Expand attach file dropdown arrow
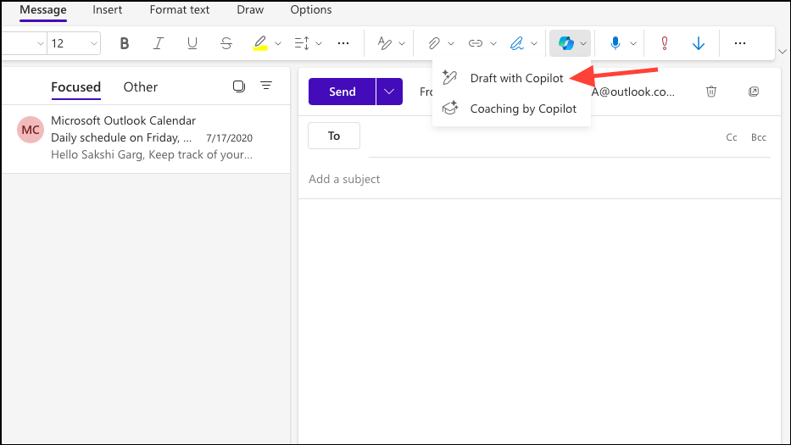 point(451,44)
